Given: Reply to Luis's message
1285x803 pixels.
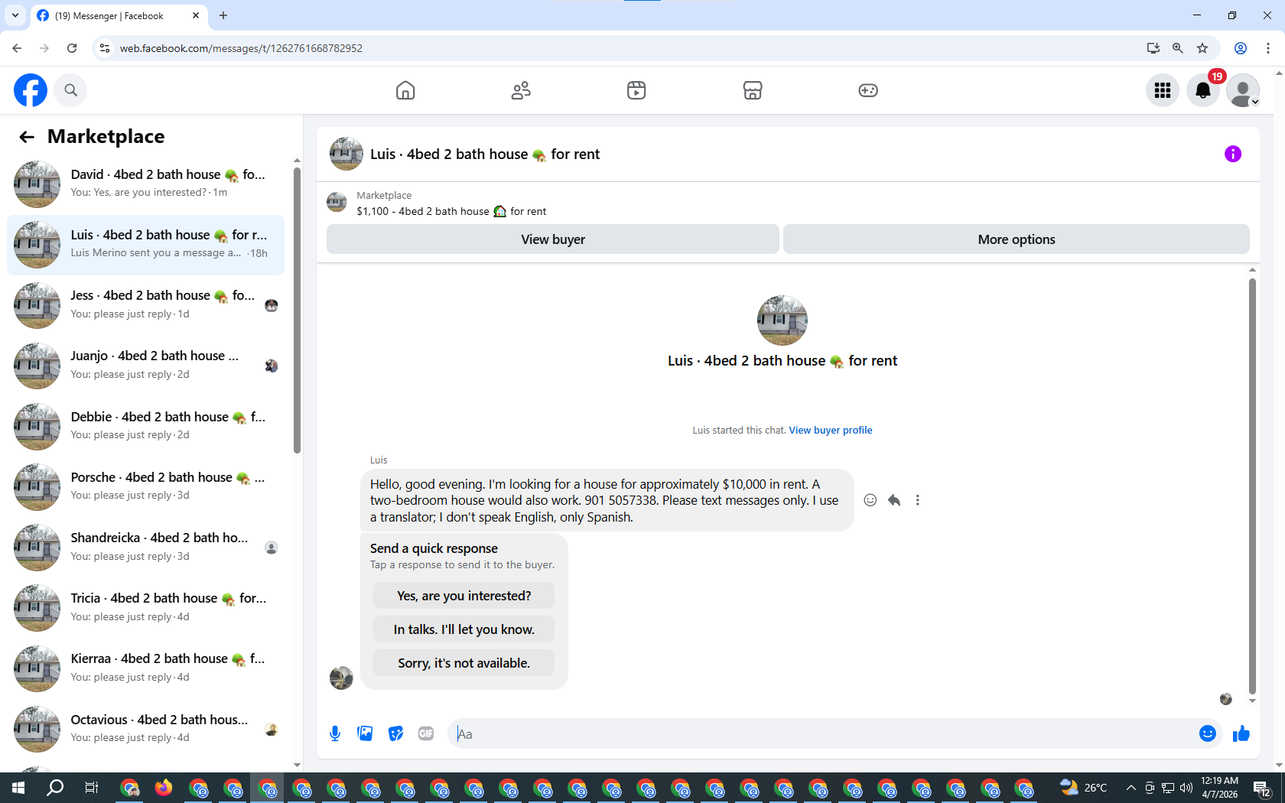Looking at the screenshot, I should (894, 500).
